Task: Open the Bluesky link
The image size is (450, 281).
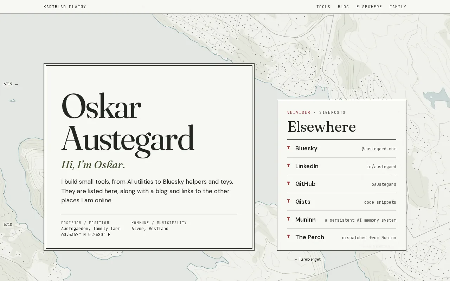Action: (x=342, y=149)
